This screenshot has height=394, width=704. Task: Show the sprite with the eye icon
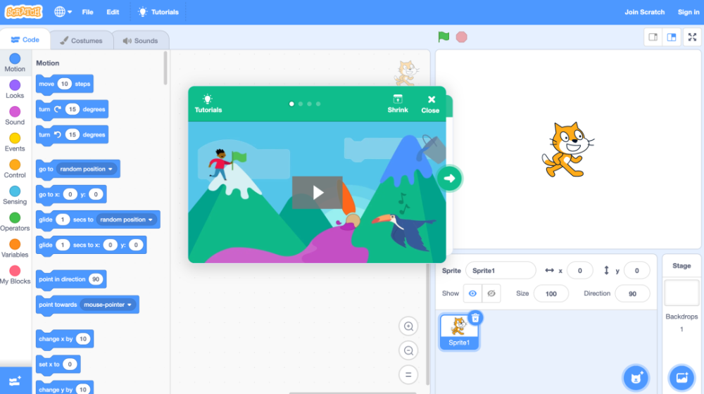[472, 293]
